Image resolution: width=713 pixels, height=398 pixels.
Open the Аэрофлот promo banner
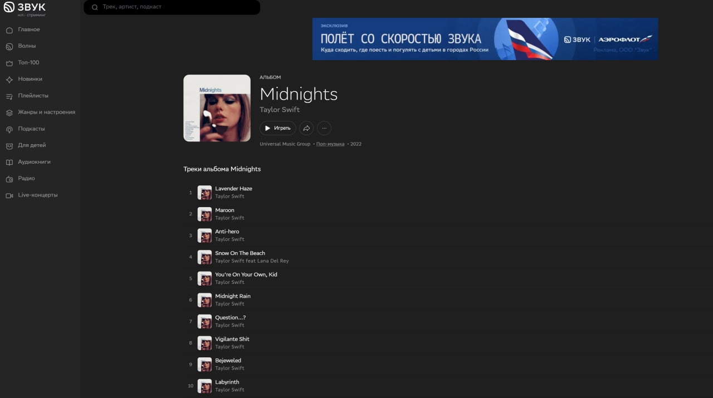485,39
